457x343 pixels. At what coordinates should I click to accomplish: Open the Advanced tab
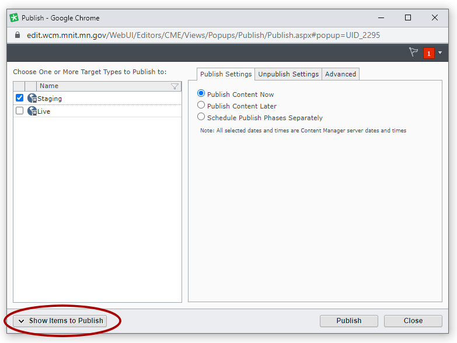(x=340, y=74)
